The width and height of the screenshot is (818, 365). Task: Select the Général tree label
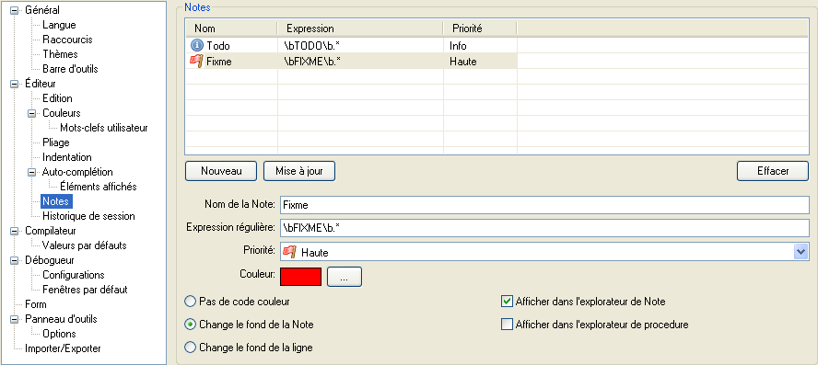pos(42,10)
